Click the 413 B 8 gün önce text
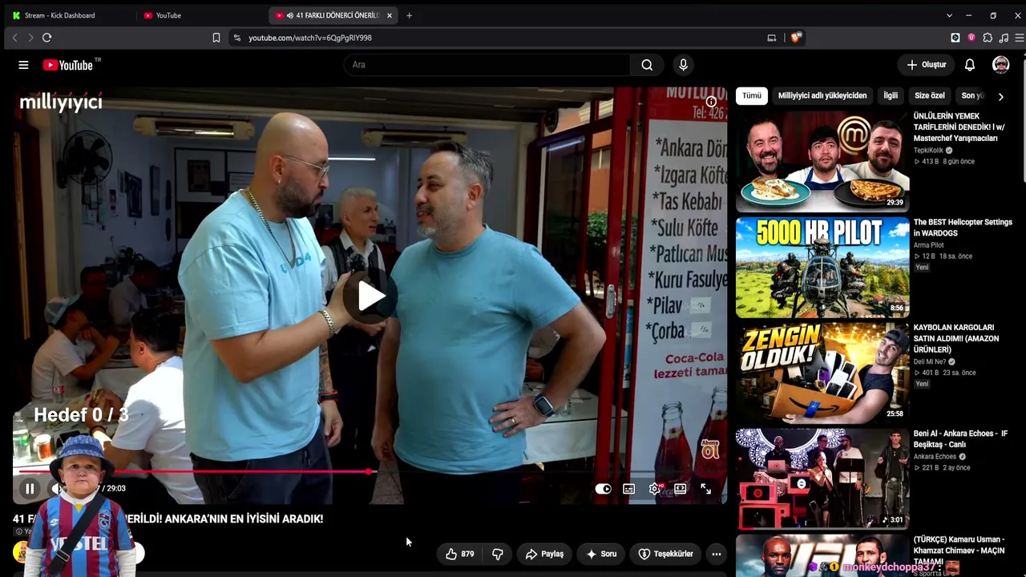Viewport: 1026px width, 577px height. click(944, 162)
